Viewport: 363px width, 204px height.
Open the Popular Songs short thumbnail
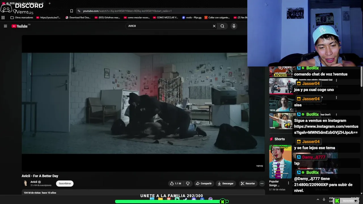tap(280, 161)
